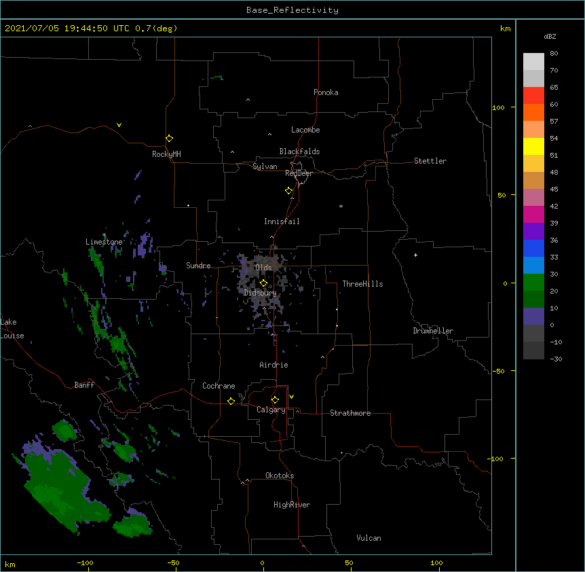Click the yellow marker above the Calgary label
585x572 pixels.
tap(275, 400)
